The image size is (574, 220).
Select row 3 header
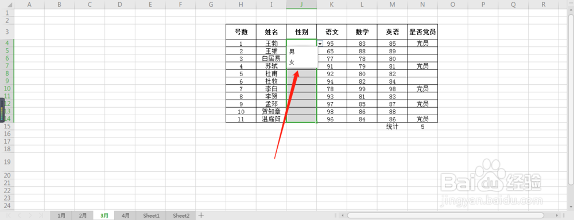pyautogui.click(x=7, y=32)
